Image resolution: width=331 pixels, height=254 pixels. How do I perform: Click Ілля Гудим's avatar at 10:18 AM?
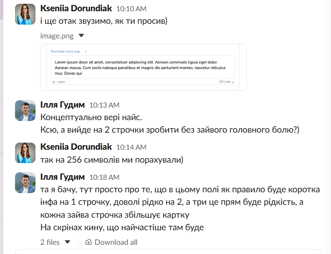pos(25,182)
